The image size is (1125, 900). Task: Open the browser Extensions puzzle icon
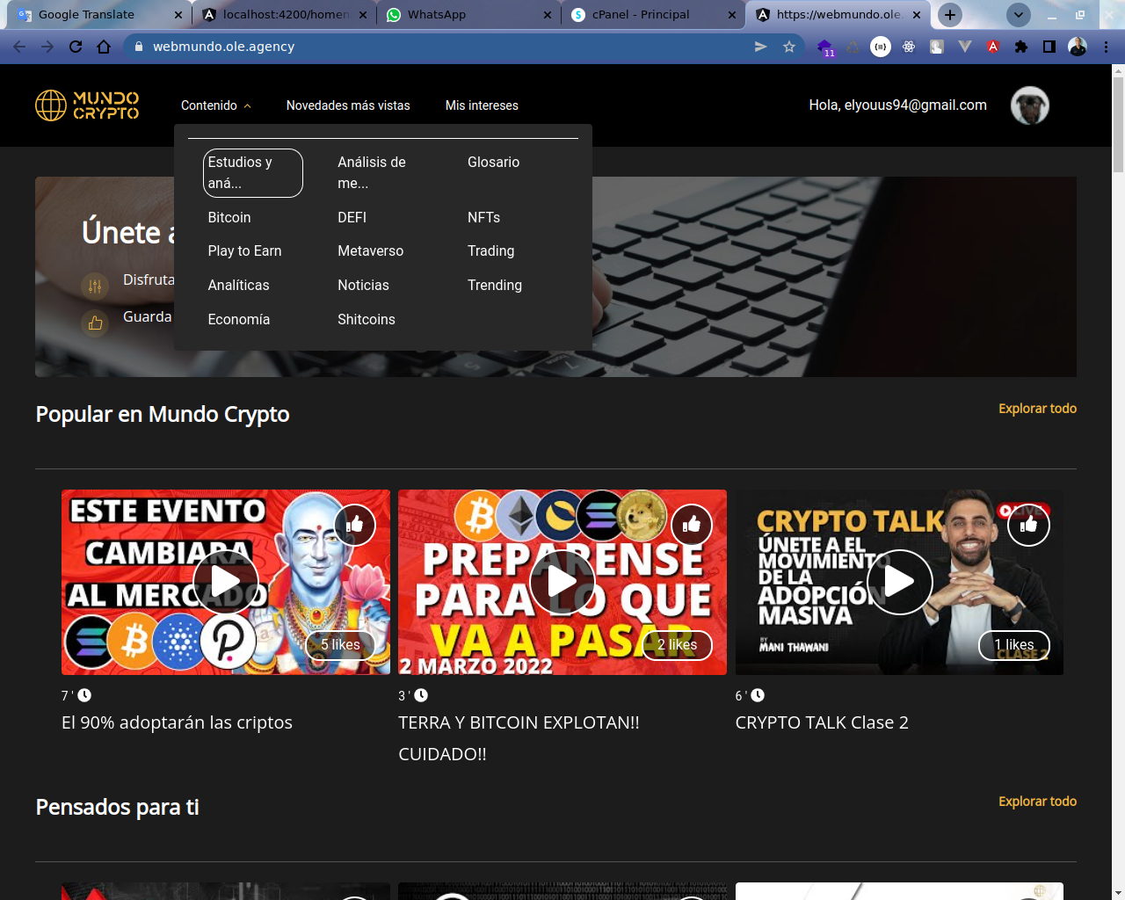pyautogui.click(x=1021, y=47)
